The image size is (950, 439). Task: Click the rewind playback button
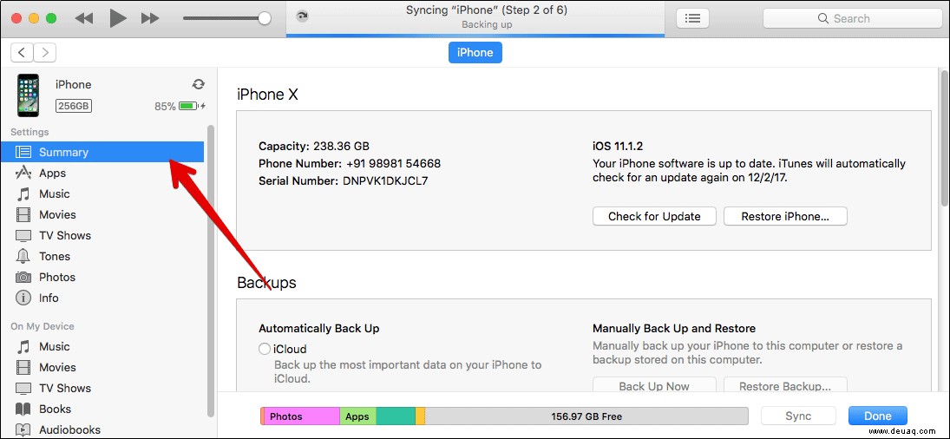83,19
